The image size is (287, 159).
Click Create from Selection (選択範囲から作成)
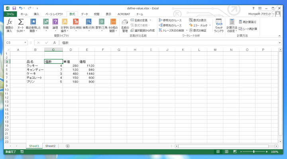click(x=143, y=31)
